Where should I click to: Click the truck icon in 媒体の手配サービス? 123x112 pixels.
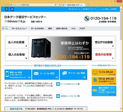pyautogui.click(x=95, y=90)
